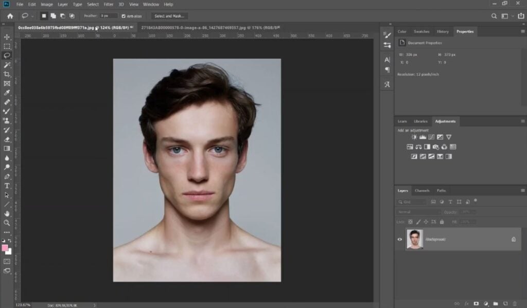The image size is (527, 308).
Task: Open the Layers panel flyout menu
Action: click(523, 190)
